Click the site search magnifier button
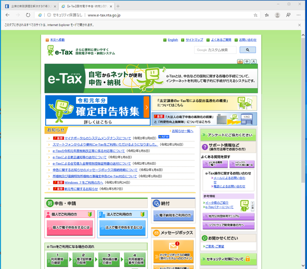This screenshot has width=307, height=269. point(248,50)
